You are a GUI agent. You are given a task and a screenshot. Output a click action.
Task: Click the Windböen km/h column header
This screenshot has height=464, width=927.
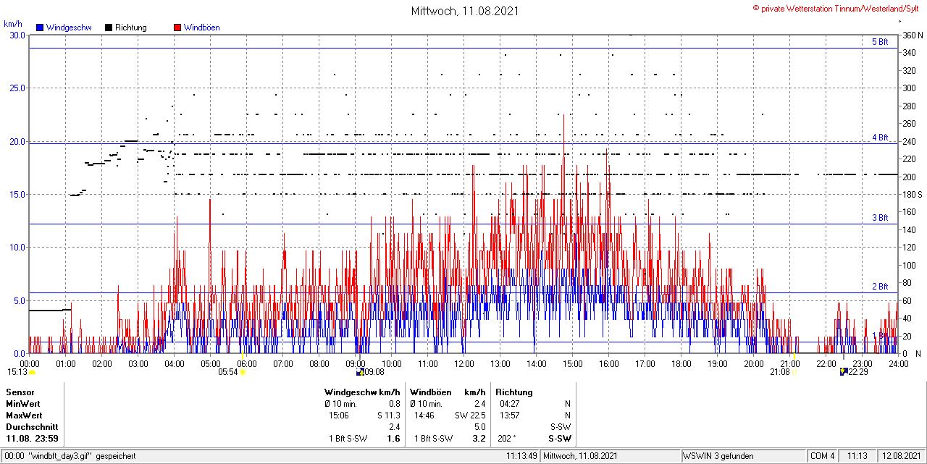pyautogui.click(x=448, y=392)
